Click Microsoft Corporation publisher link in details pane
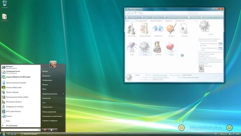This screenshot has width=241, height=136. tap(160, 75)
